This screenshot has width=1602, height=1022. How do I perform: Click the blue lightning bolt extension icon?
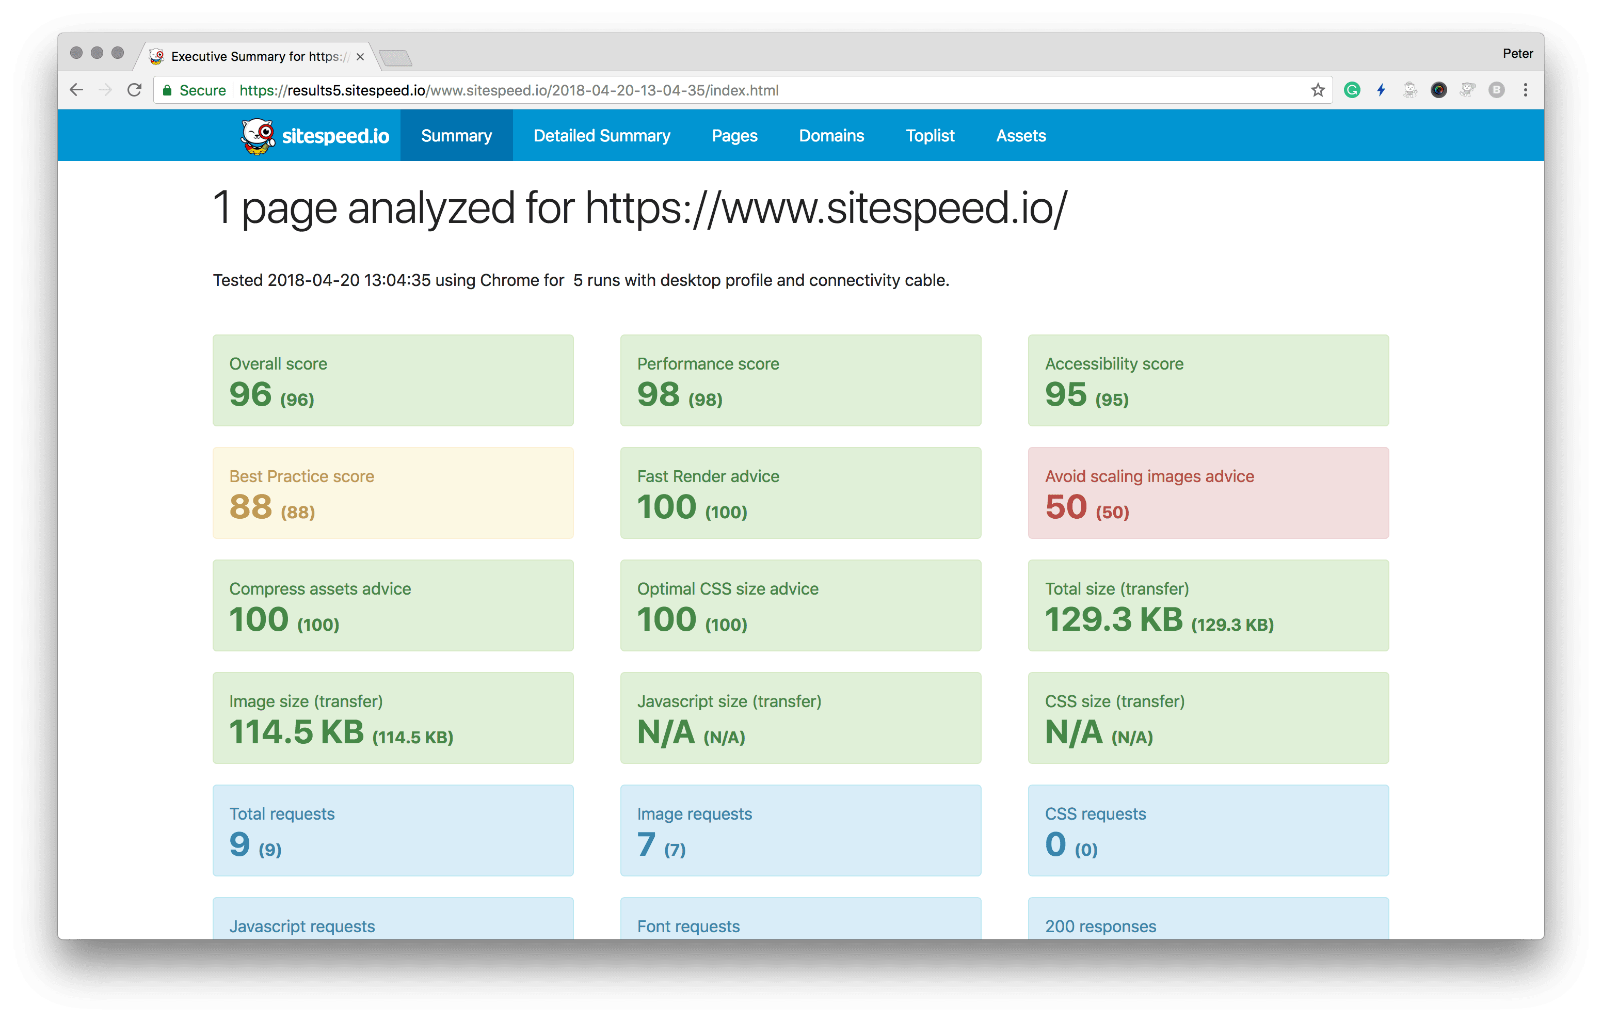point(1381,90)
